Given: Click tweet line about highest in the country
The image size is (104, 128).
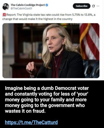Looking at the screenshot, I should tap(37, 19).
